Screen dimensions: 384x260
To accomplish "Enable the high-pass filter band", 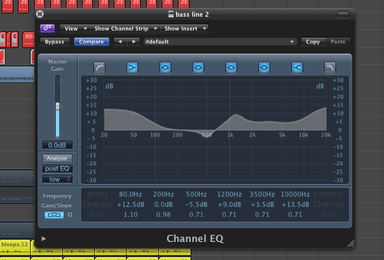I will (100, 66).
